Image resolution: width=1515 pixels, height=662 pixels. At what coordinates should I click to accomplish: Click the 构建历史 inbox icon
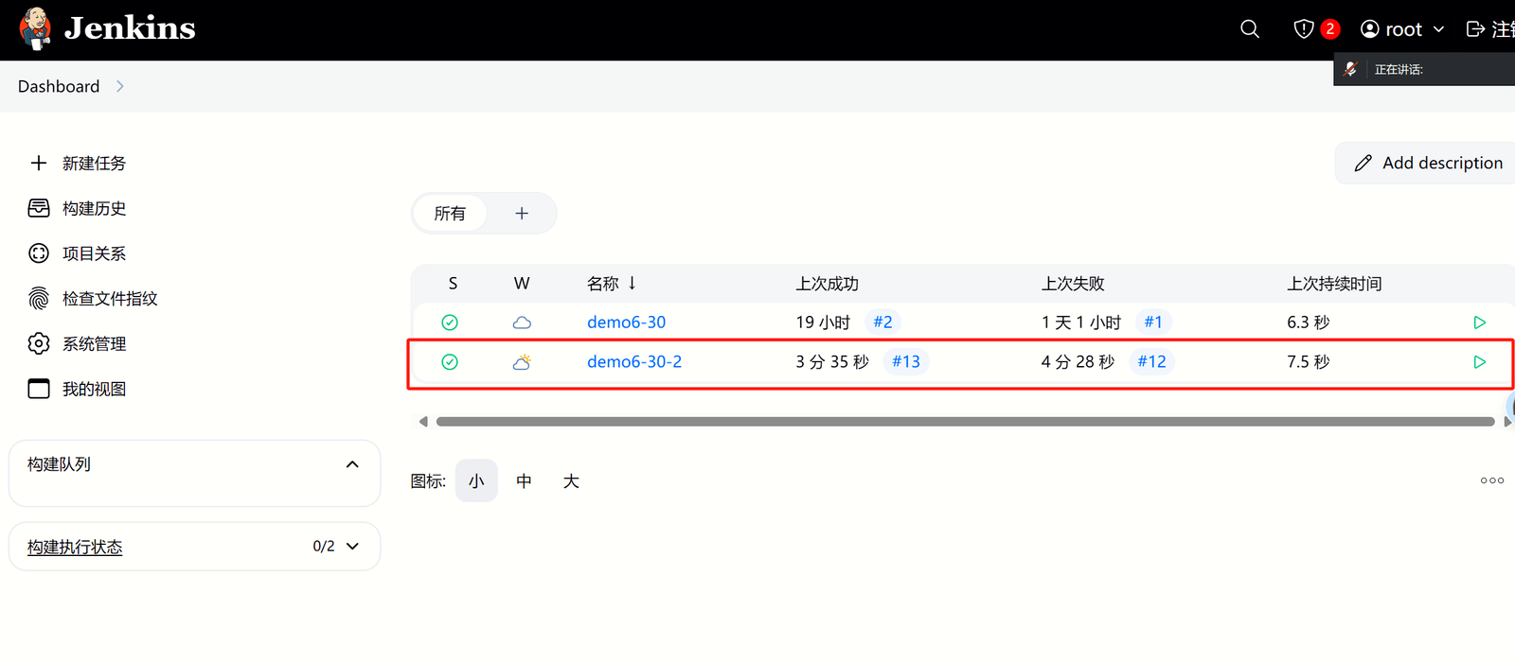[39, 208]
